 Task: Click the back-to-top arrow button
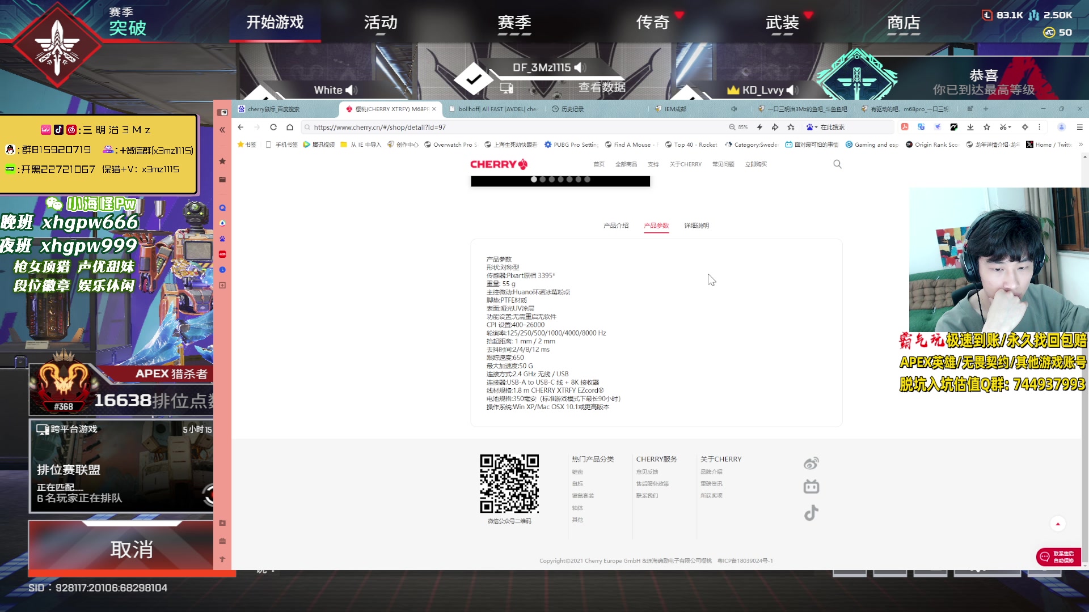[x=1058, y=524]
